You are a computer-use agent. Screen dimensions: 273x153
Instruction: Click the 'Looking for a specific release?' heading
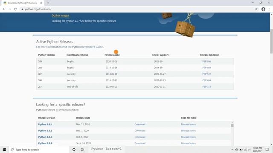(x=61, y=105)
